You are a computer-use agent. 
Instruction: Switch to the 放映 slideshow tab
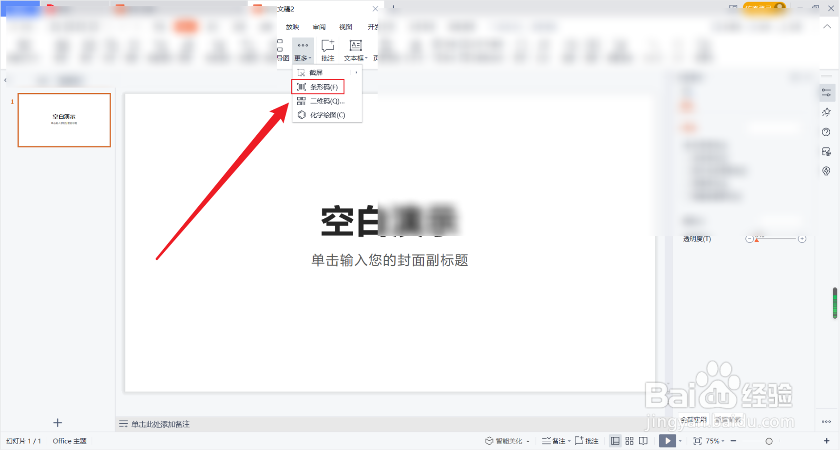(x=292, y=27)
